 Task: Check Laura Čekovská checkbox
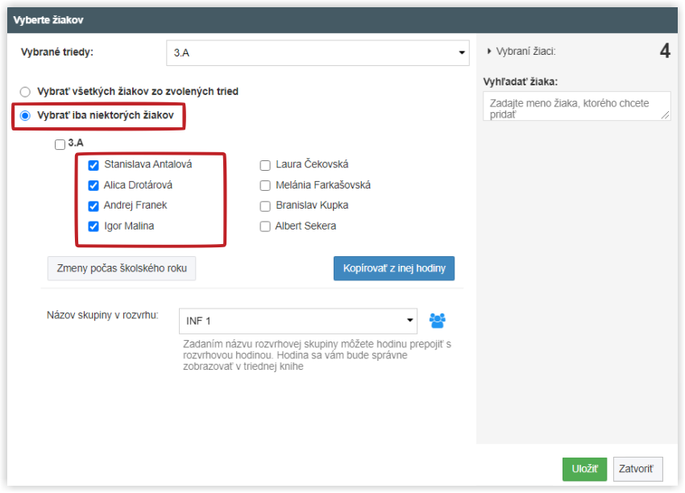point(265,165)
